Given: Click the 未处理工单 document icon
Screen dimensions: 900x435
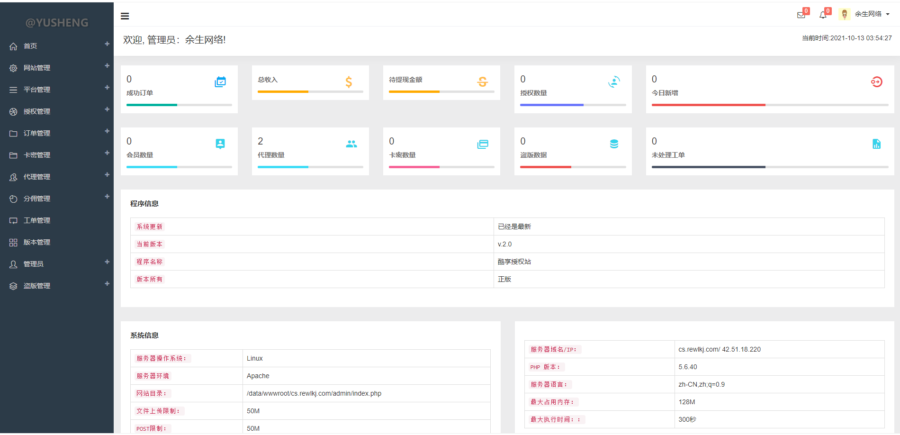Looking at the screenshot, I should 876,144.
